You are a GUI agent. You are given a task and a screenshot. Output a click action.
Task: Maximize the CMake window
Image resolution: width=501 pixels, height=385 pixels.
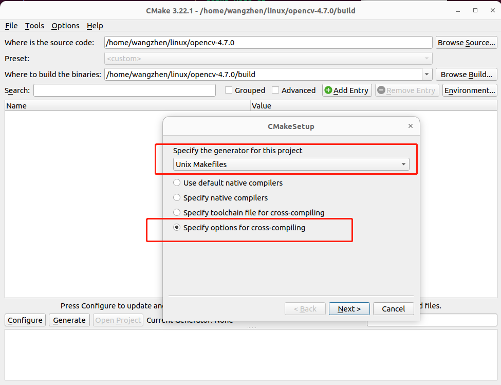coord(475,11)
